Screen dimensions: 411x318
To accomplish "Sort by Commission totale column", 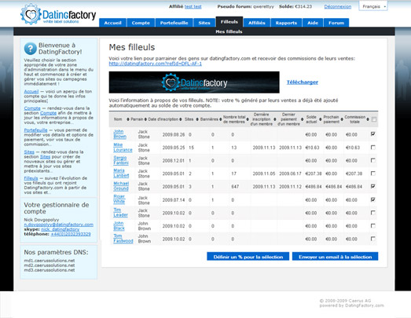I will (x=368, y=119).
